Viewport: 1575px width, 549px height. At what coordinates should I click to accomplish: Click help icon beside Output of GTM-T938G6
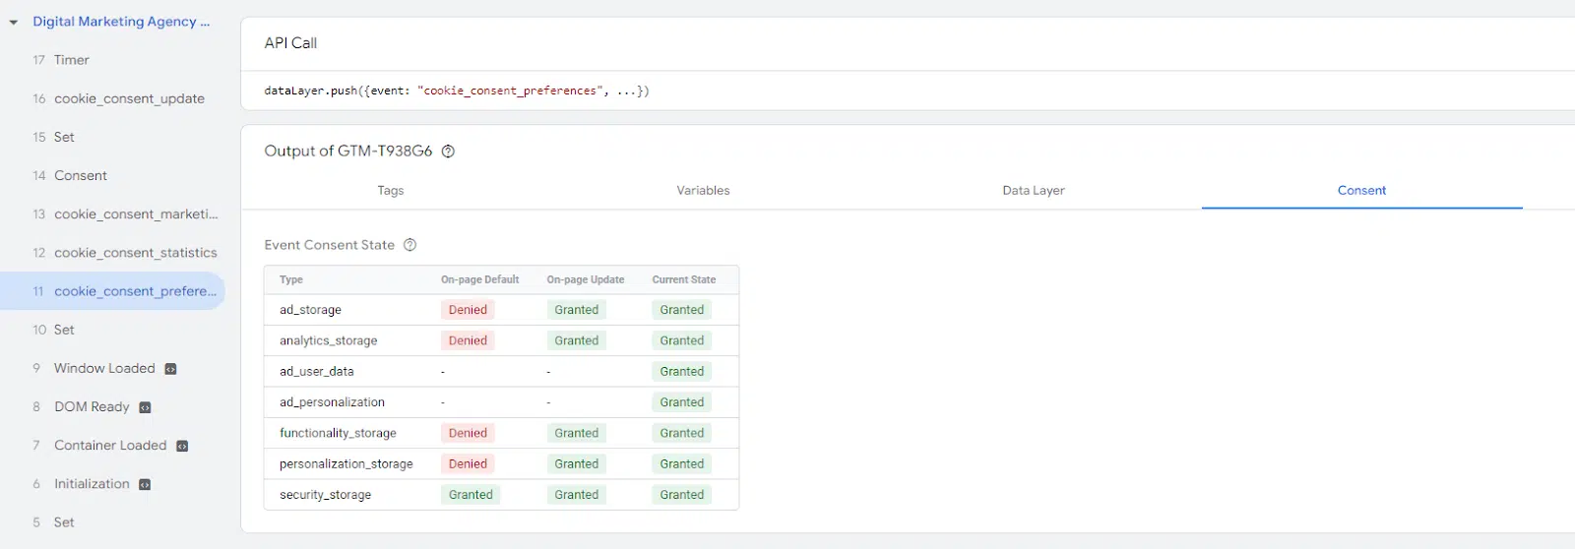pos(448,152)
